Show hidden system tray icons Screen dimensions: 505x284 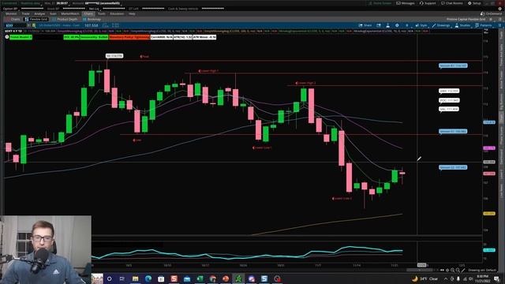click(x=446, y=278)
